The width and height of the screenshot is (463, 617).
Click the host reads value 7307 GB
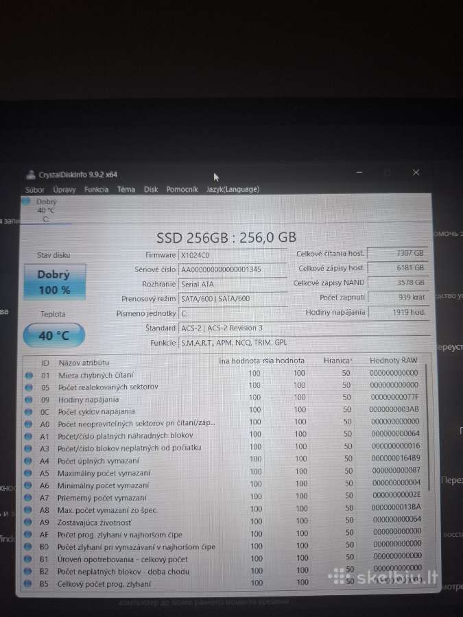397,254
